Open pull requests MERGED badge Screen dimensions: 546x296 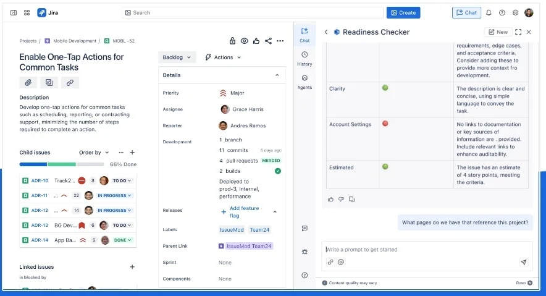[271, 161]
